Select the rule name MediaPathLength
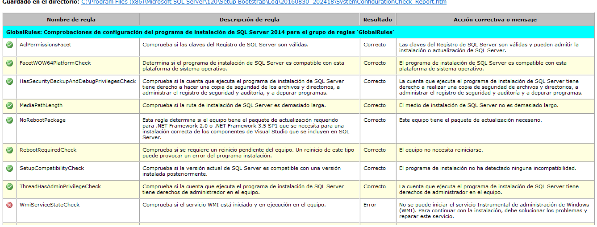The image size is (597, 227). (x=41, y=105)
